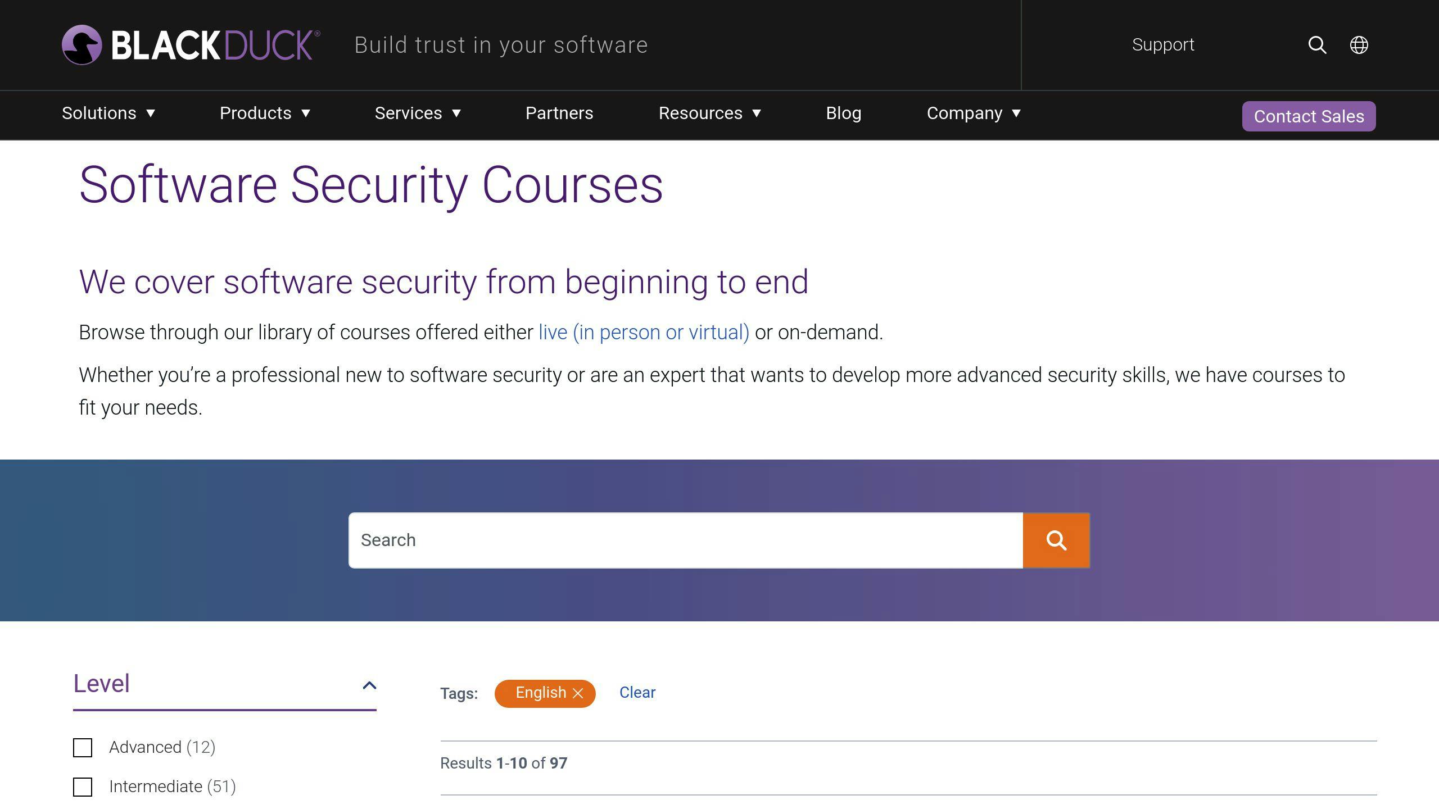Expand the Resources menu
The width and height of the screenshot is (1439, 809).
pyautogui.click(x=710, y=113)
